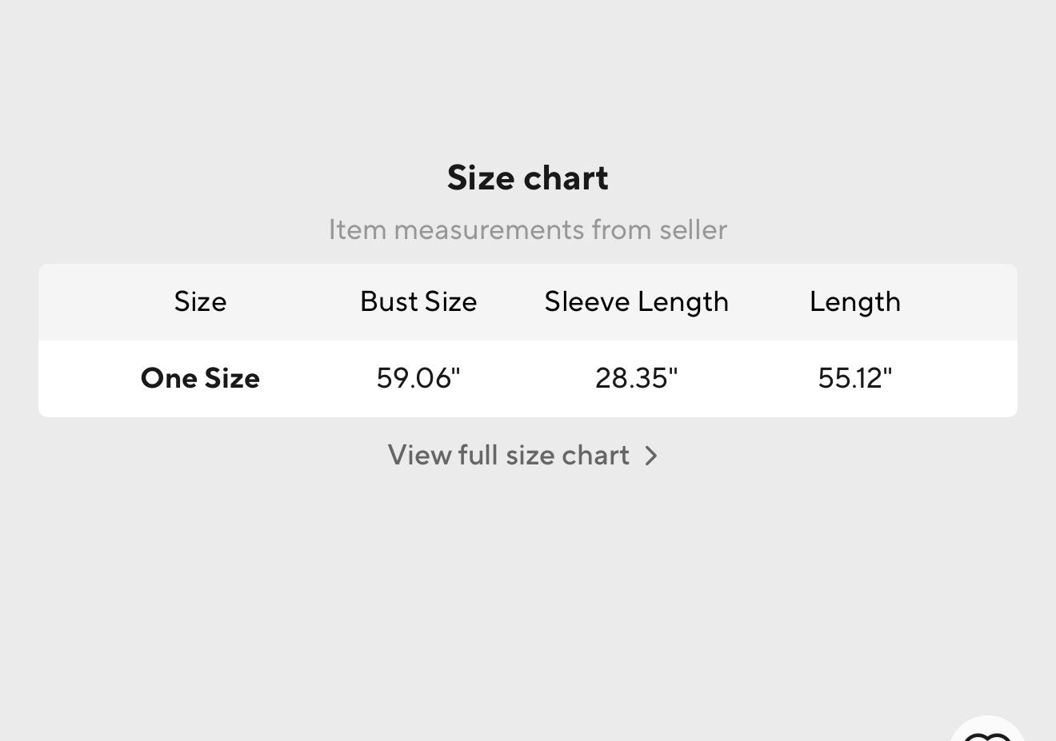This screenshot has height=741, width=1056.
Task: Click blank gray area below the size chart link
Action: pyautogui.click(x=528, y=592)
